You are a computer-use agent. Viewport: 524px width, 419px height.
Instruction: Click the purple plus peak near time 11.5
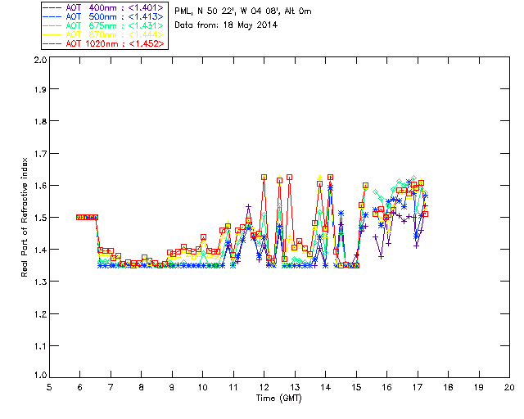pos(248,207)
